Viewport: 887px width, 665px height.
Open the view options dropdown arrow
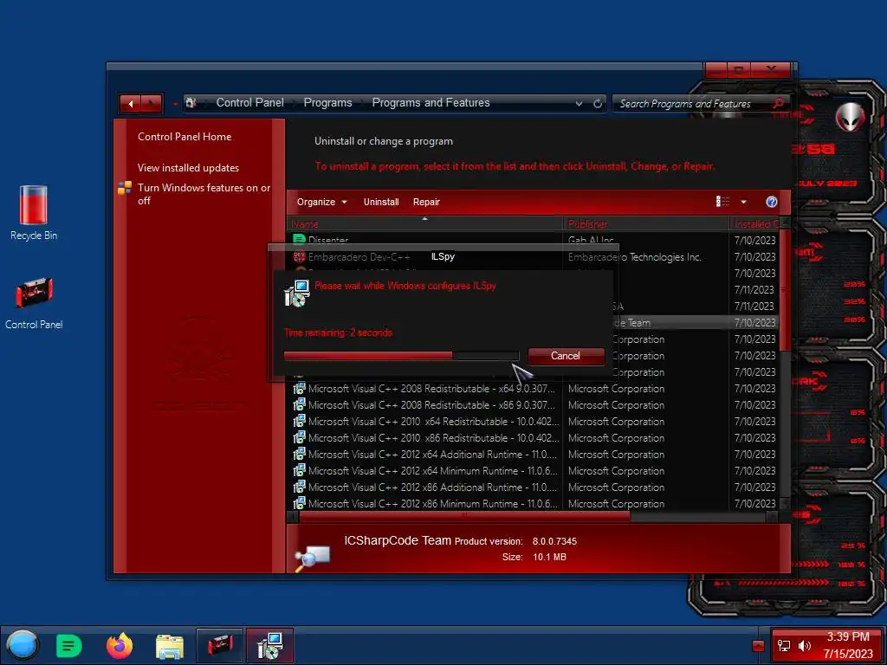pyautogui.click(x=744, y=202)
